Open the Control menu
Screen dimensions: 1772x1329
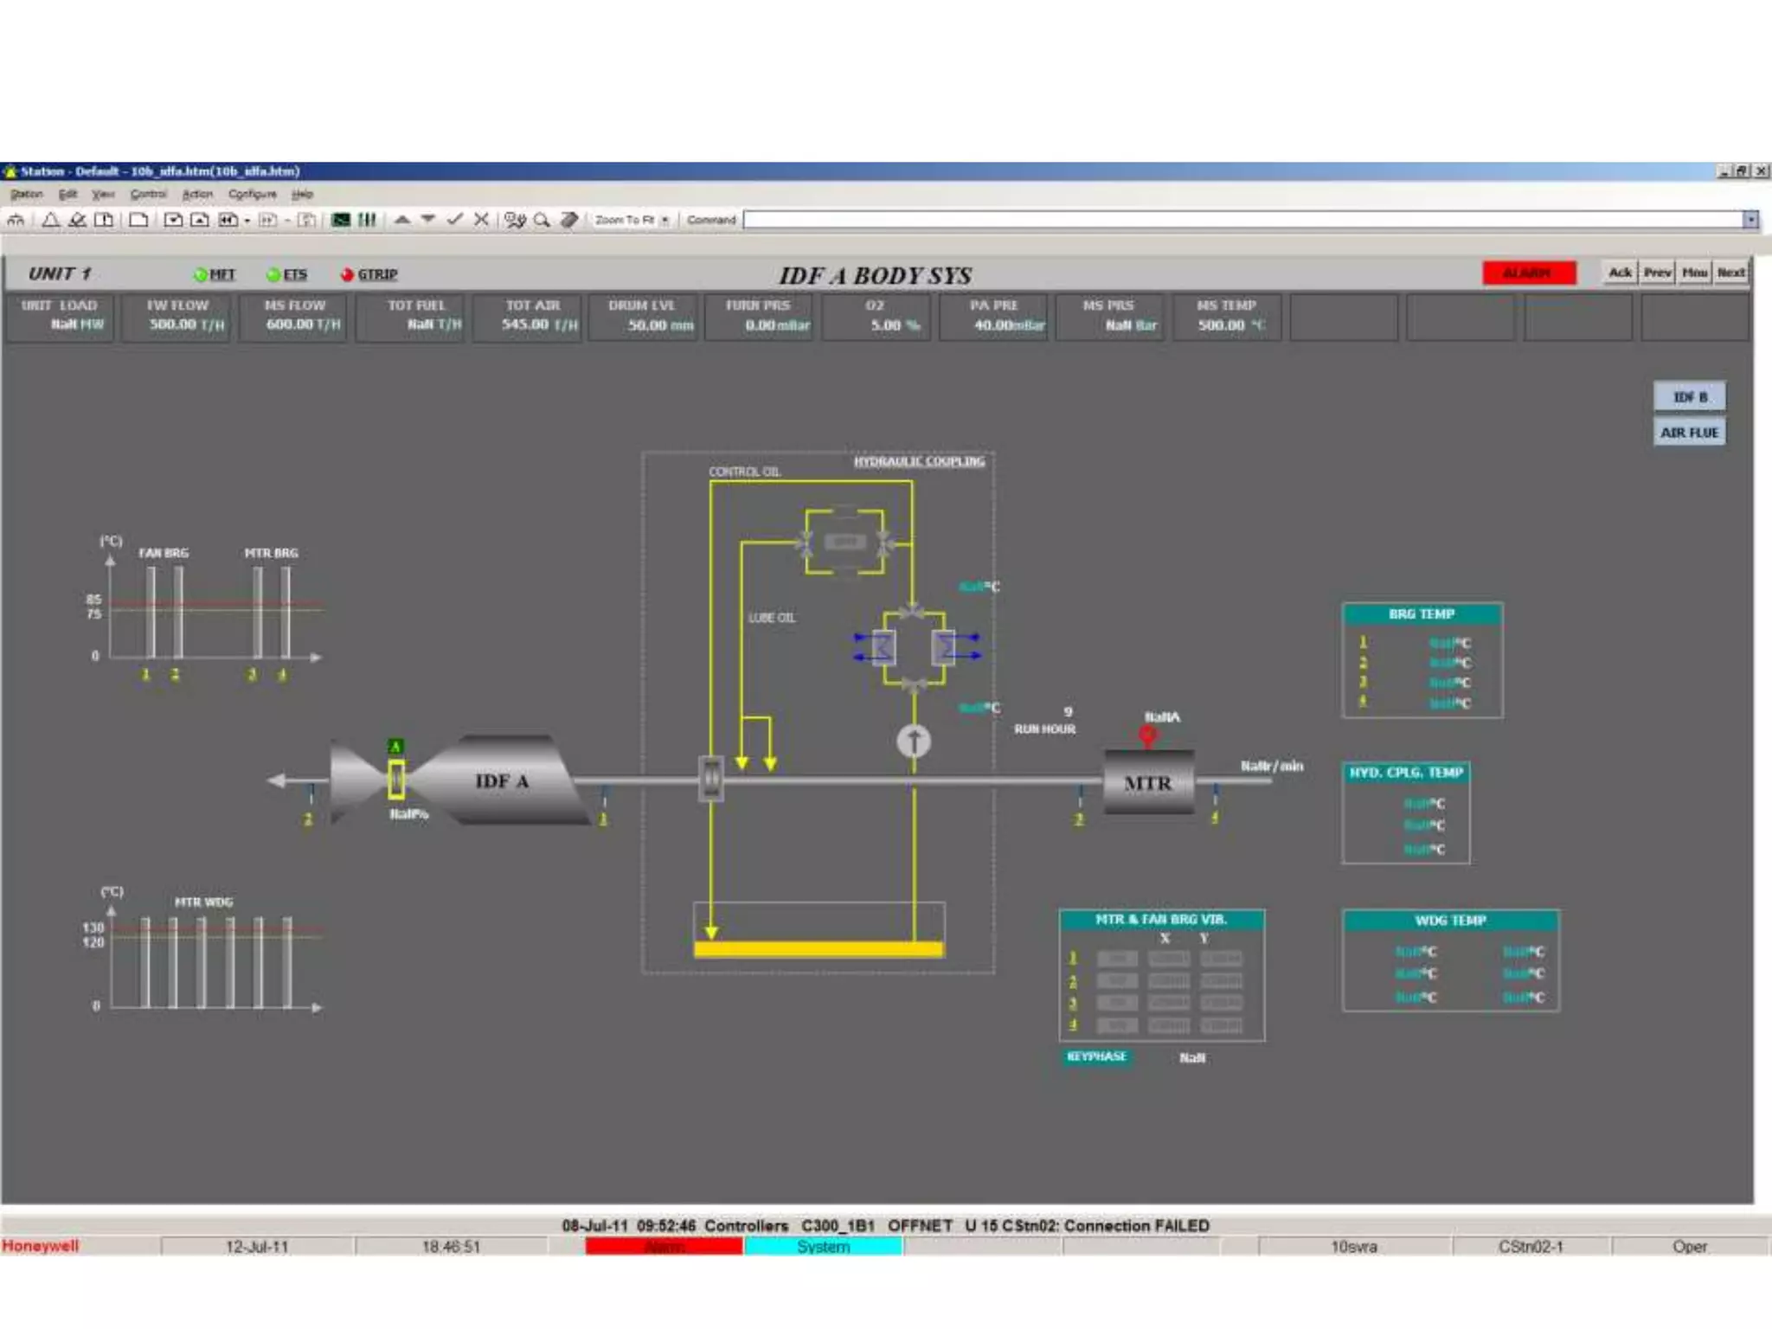pos(148,194)
